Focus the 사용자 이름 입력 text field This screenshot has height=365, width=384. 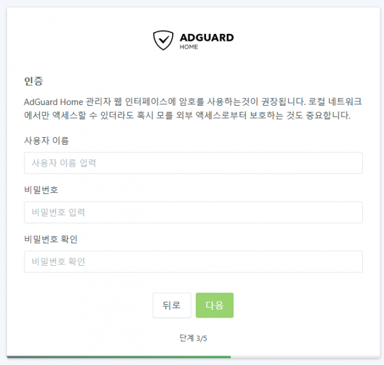coord(193,163)
